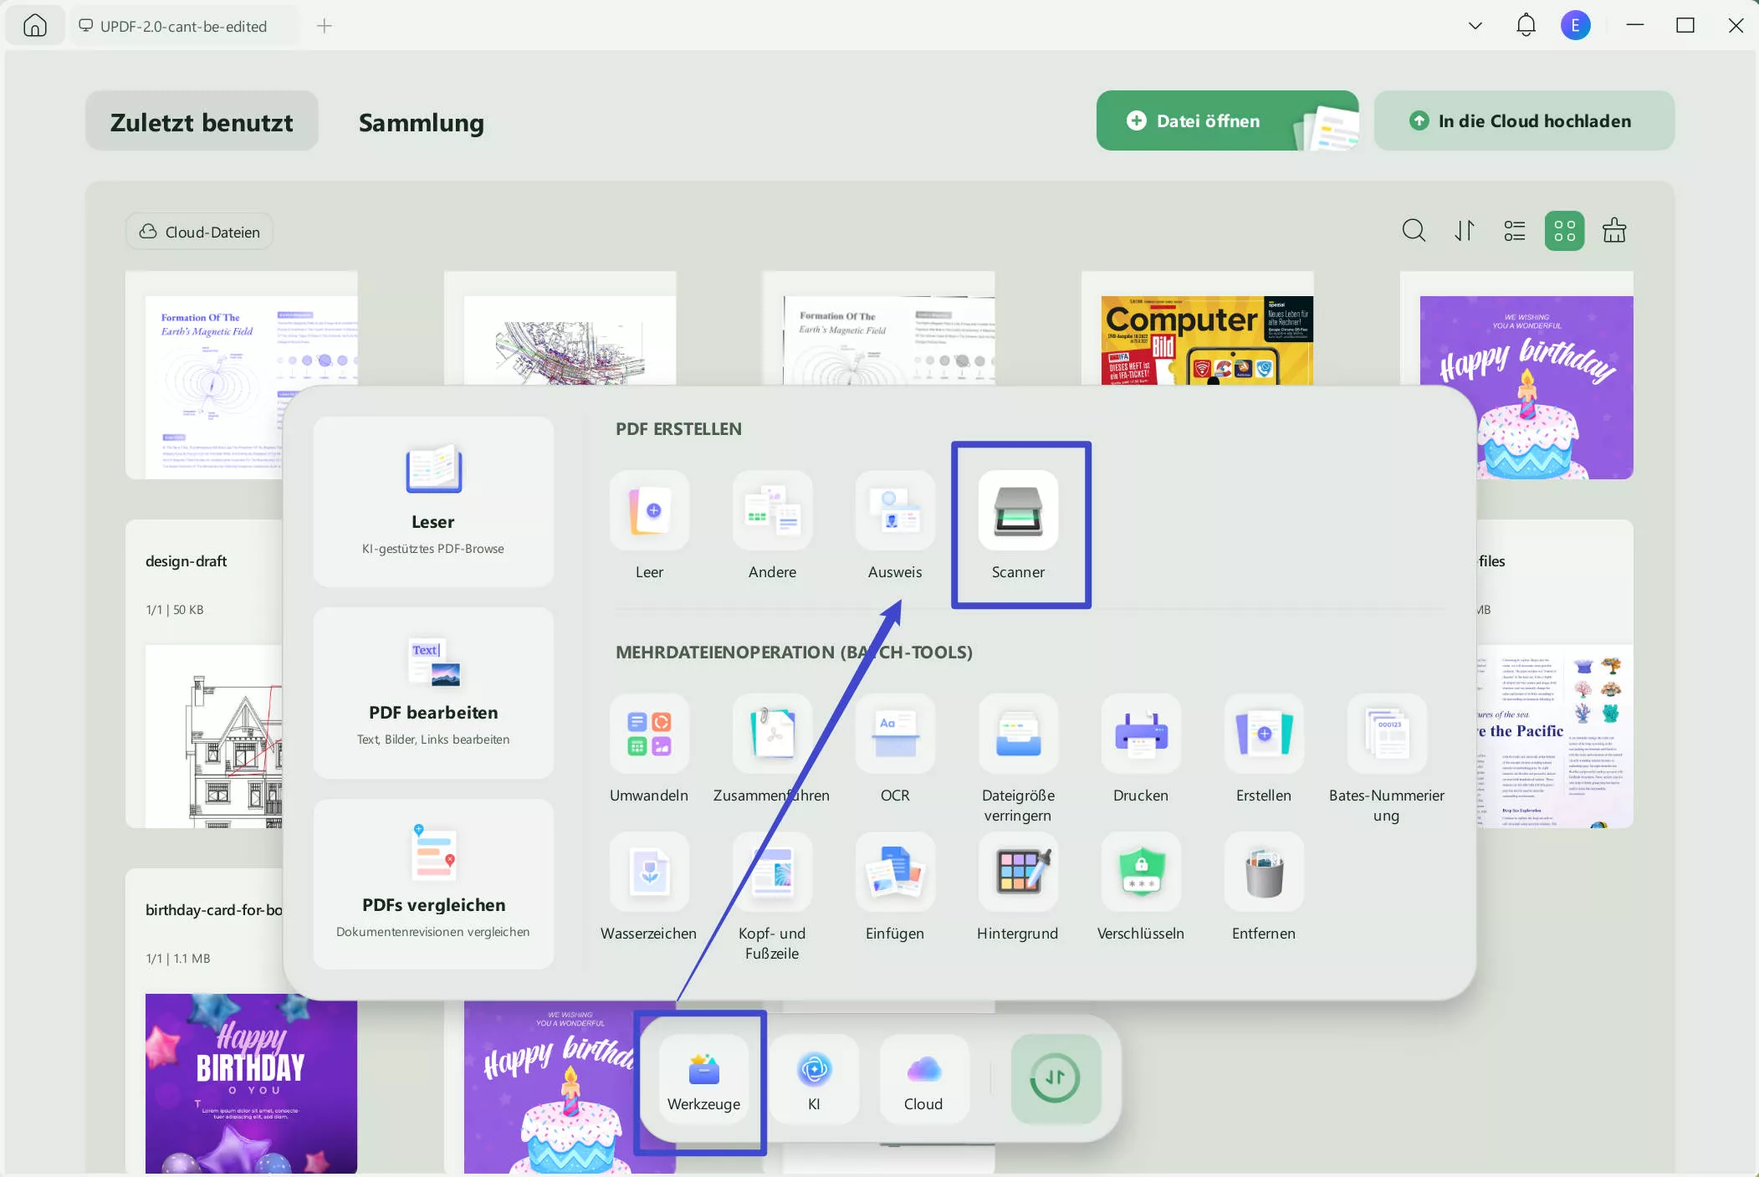Click the Wasserzeichen watermark tool icon
1759x1177 pixels.
click(x=649, y=872)
